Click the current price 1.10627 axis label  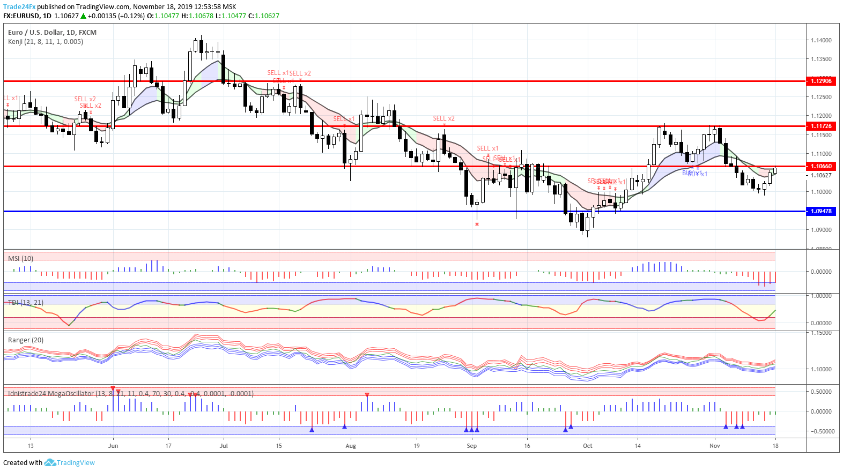(821, 175)
